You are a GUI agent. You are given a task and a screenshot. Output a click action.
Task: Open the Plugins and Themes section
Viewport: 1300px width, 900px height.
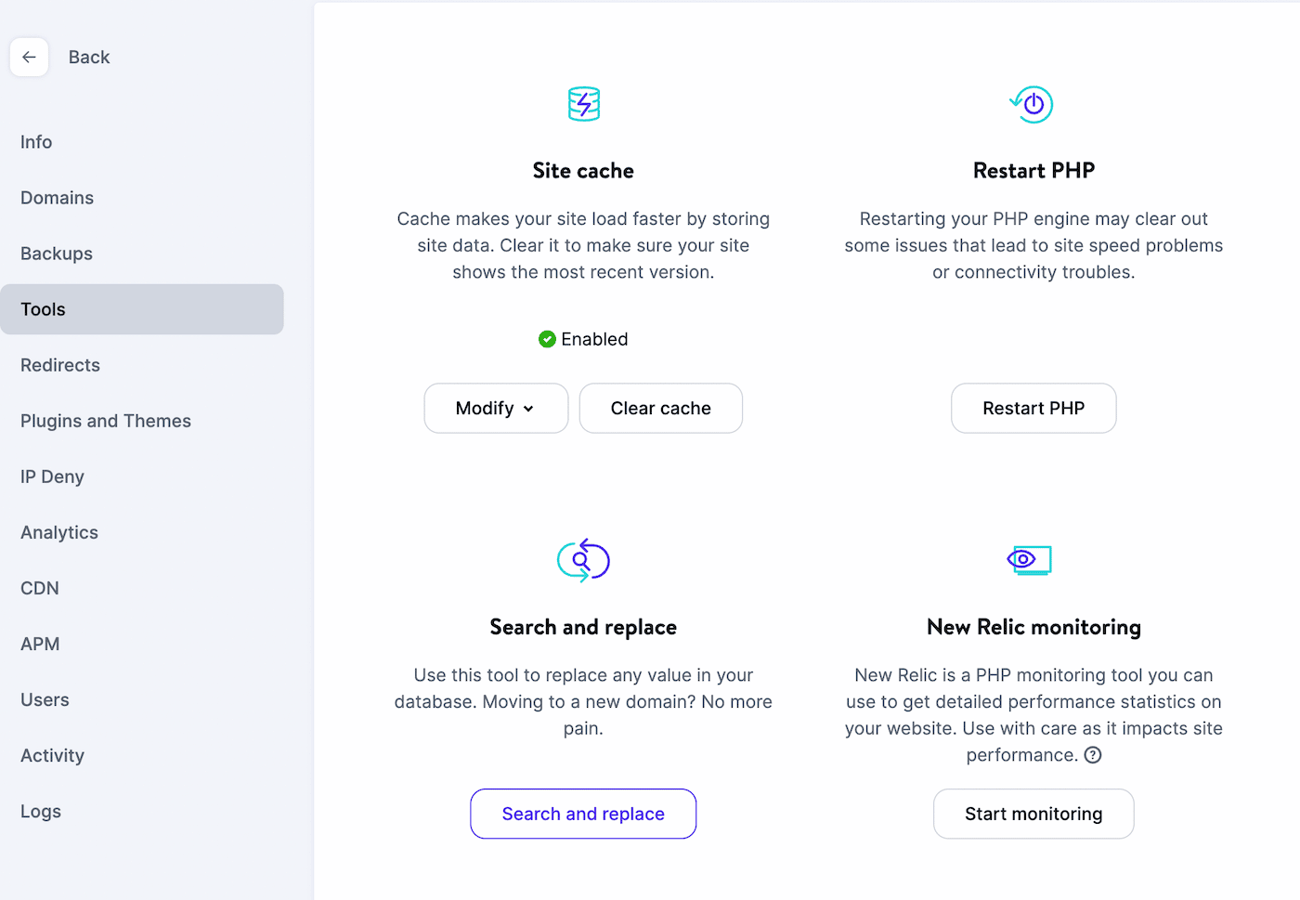click(x=105, y=421)
